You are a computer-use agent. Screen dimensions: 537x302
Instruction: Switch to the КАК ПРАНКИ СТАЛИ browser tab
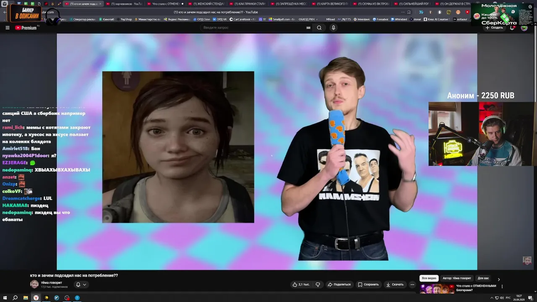point(248,4)
